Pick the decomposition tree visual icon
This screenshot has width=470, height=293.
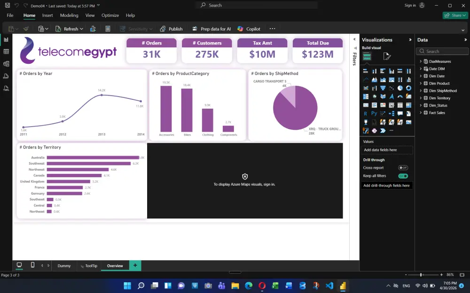click(x=392, y=113)
